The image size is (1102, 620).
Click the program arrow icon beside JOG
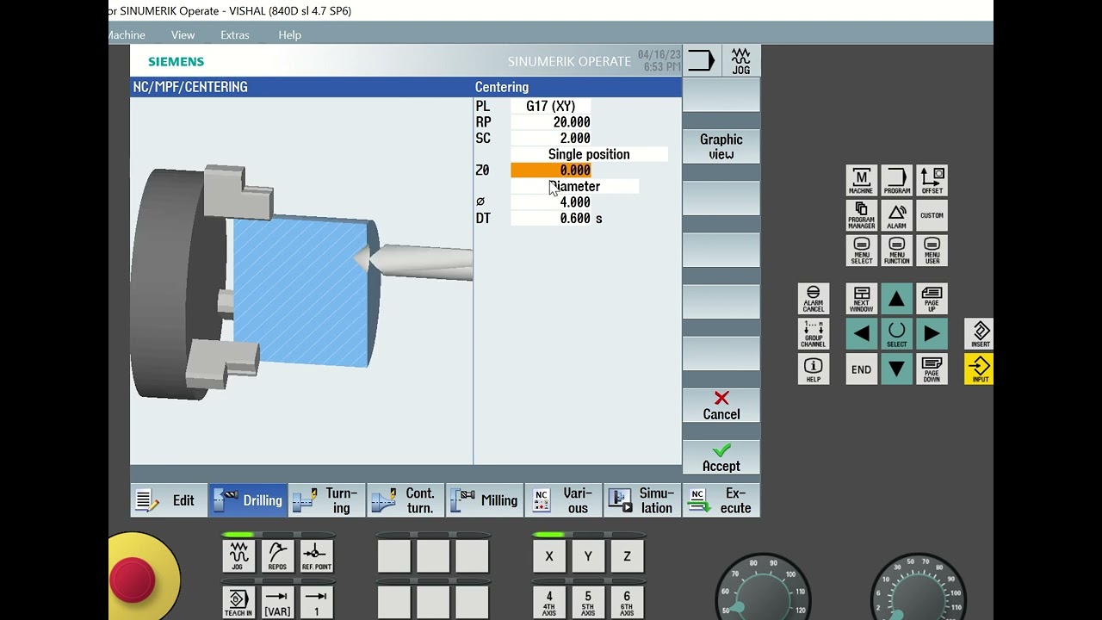[x=701, y=61]
